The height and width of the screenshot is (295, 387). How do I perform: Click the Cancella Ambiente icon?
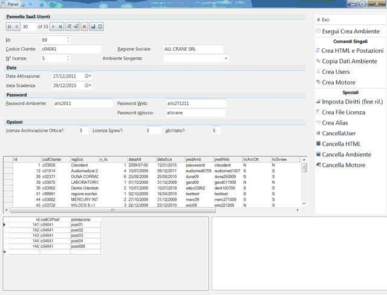tap(319, 154)
